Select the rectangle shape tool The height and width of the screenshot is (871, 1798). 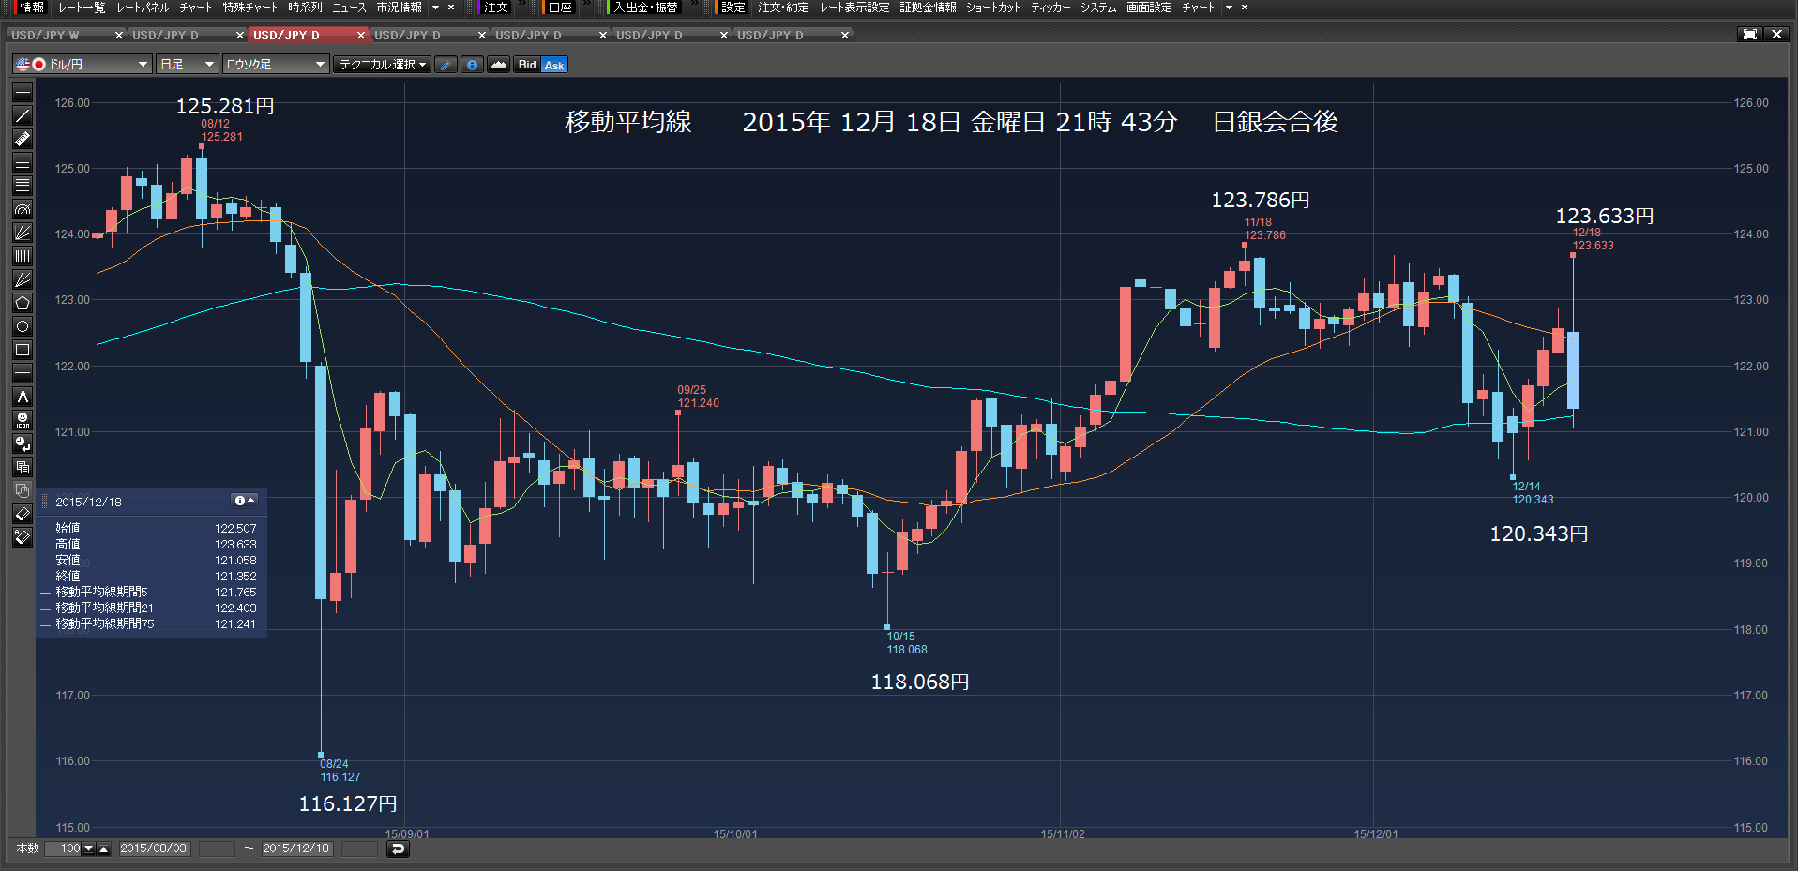click(x=23, y=350)
